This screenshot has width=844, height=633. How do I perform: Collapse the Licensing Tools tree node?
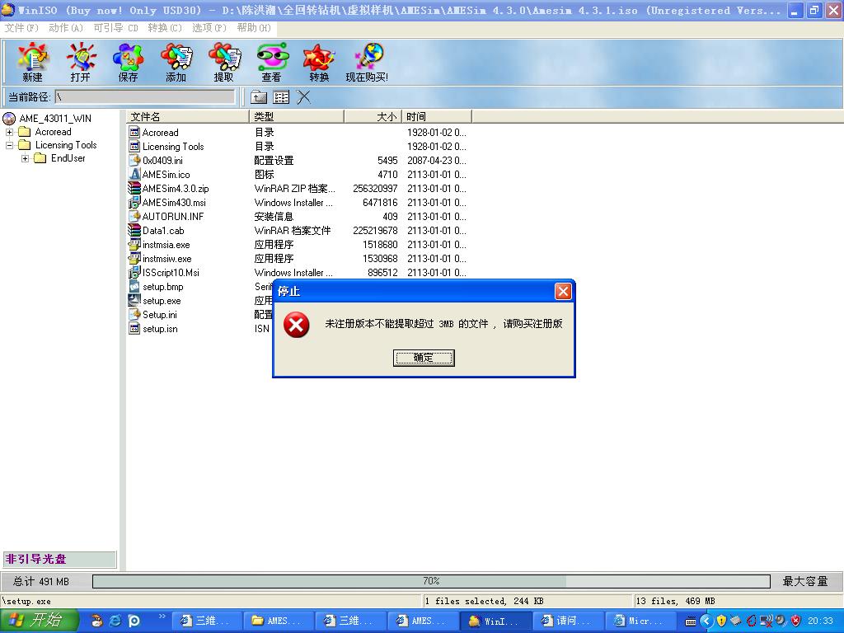pyautogui.click(x=9, y=145)
